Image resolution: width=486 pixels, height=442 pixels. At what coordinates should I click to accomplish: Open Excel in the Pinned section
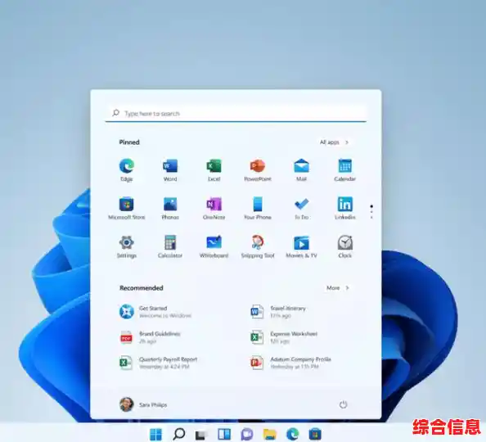tap(214, 170)
